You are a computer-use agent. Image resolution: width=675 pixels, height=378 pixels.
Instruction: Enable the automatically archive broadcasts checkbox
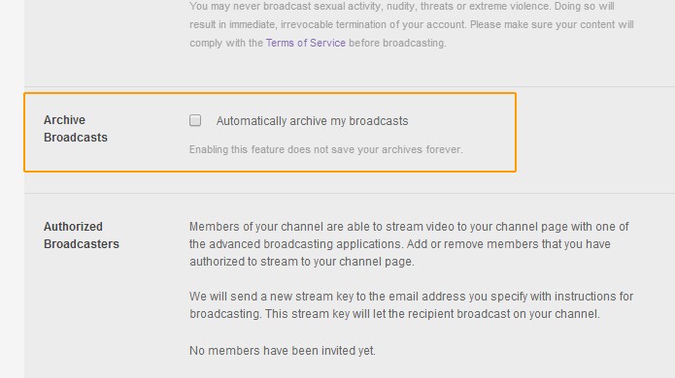pos(195,120)
